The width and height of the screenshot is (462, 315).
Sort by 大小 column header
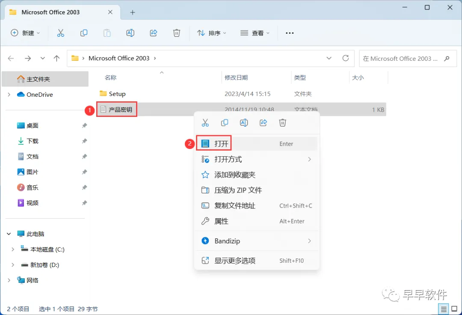click(358, 77)
